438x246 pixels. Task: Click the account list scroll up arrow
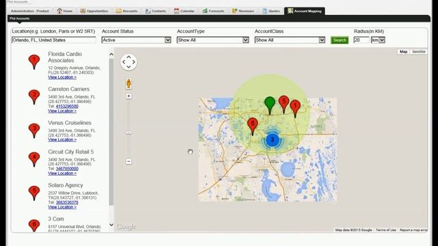pos(111,54)
